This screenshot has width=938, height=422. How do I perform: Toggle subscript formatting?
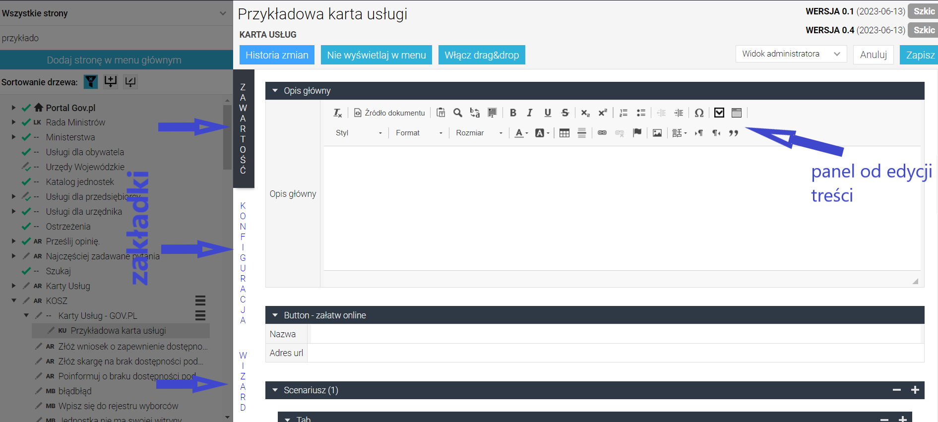585,113
